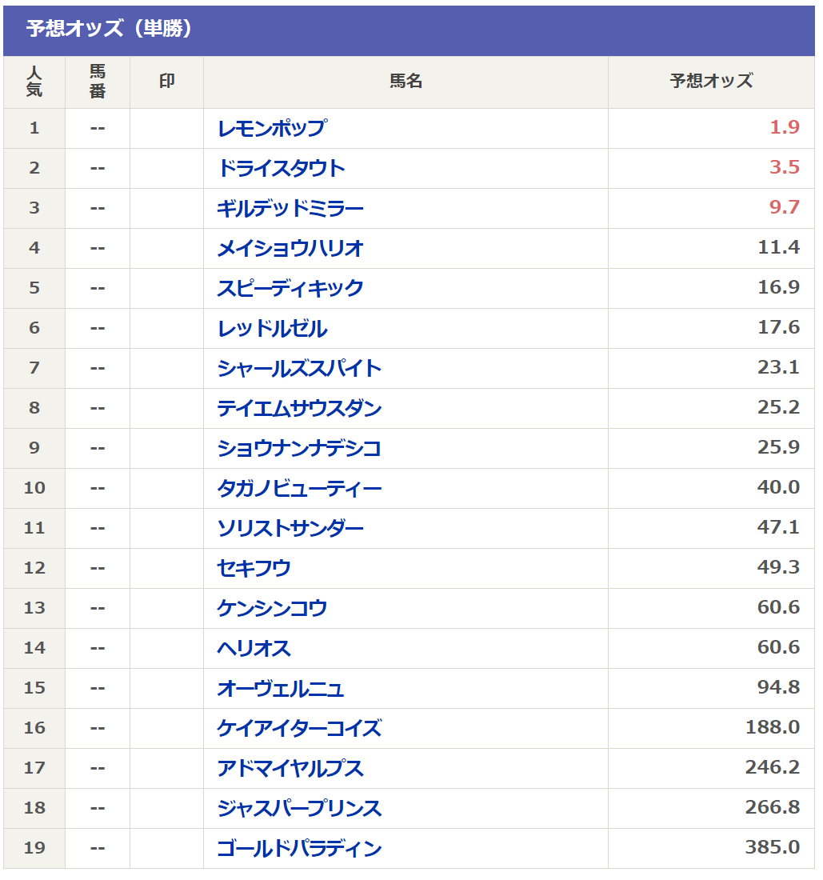The image size is (823, 880).
Task: Select the odds value 385.0
Action: pos(773,847)
